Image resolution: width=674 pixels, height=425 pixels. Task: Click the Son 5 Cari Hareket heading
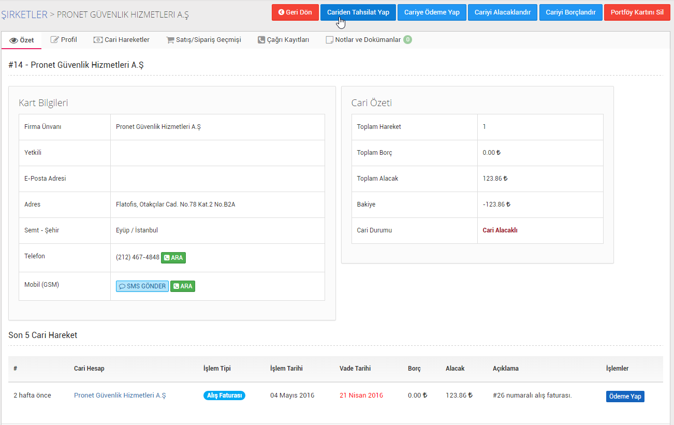click(x=43, y=335)
